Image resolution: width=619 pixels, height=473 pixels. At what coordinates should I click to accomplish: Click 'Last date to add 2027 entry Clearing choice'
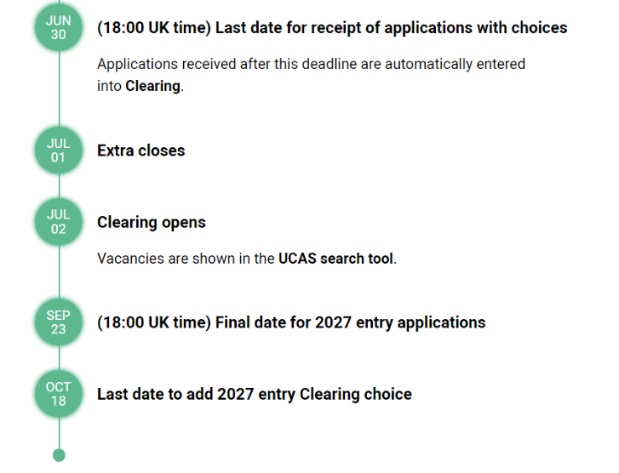click(255, 394)
